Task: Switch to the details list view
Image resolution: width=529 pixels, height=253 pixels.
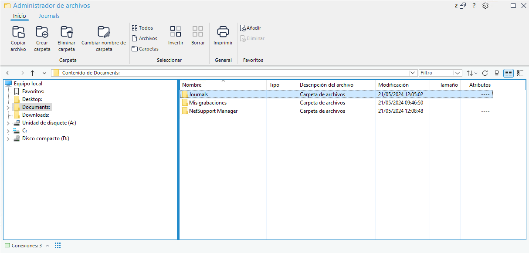Action: coord(509,73)
